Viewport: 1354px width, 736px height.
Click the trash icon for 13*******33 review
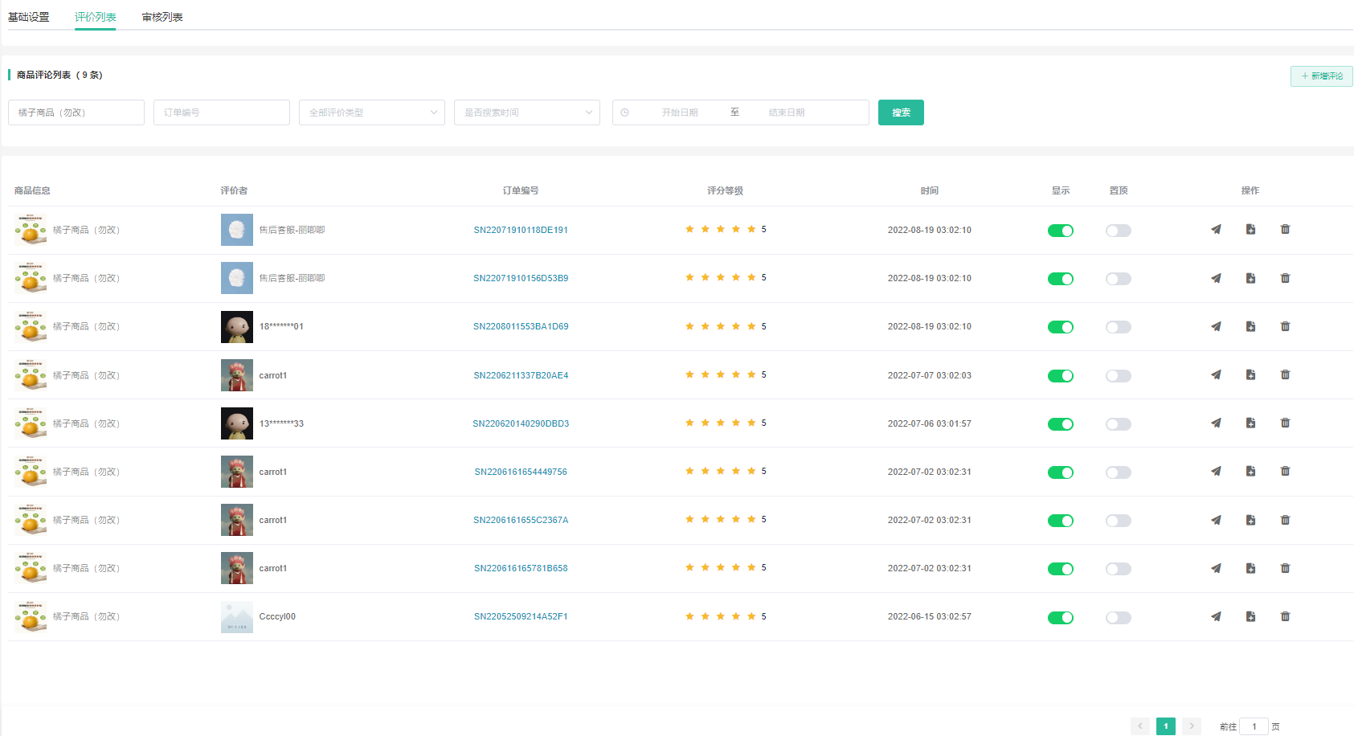pos(1285,423)
